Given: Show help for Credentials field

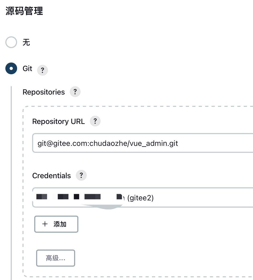Looking at the screenshot, I should click(81, 175).
